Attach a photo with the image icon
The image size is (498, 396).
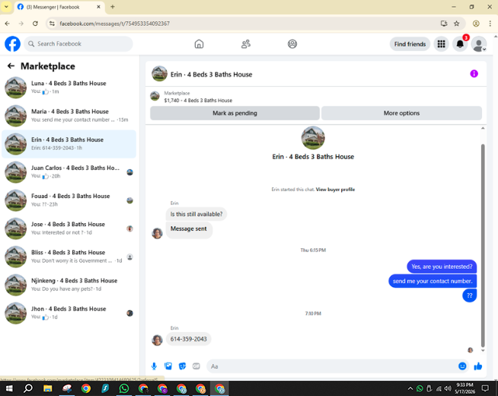[x=168, y=366]
